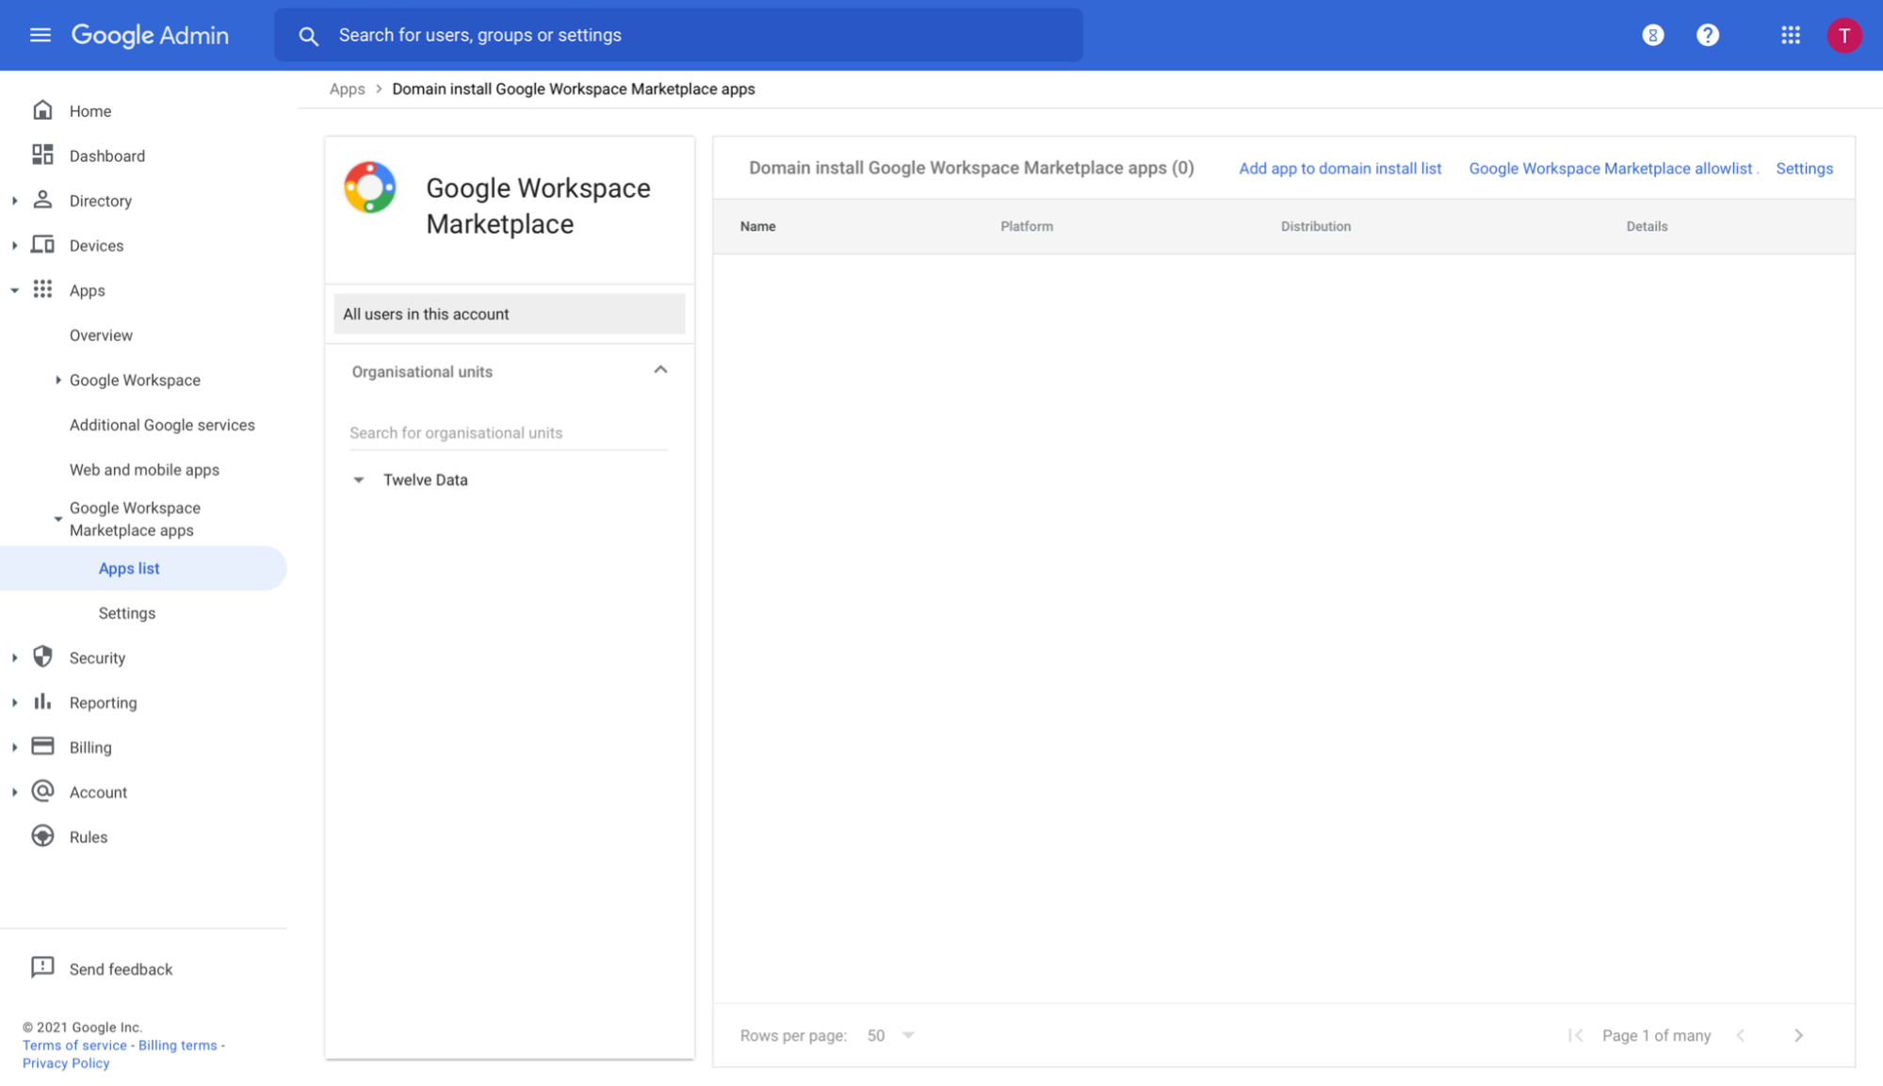The image size is (1883, 1086).
Task: Open the navigation hamburger menu
Action: pos(40,35)
